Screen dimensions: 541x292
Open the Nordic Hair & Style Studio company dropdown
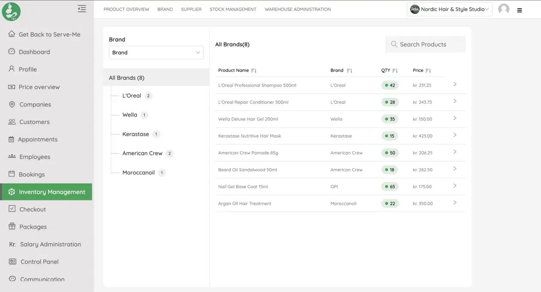click(x=450, y=9)
